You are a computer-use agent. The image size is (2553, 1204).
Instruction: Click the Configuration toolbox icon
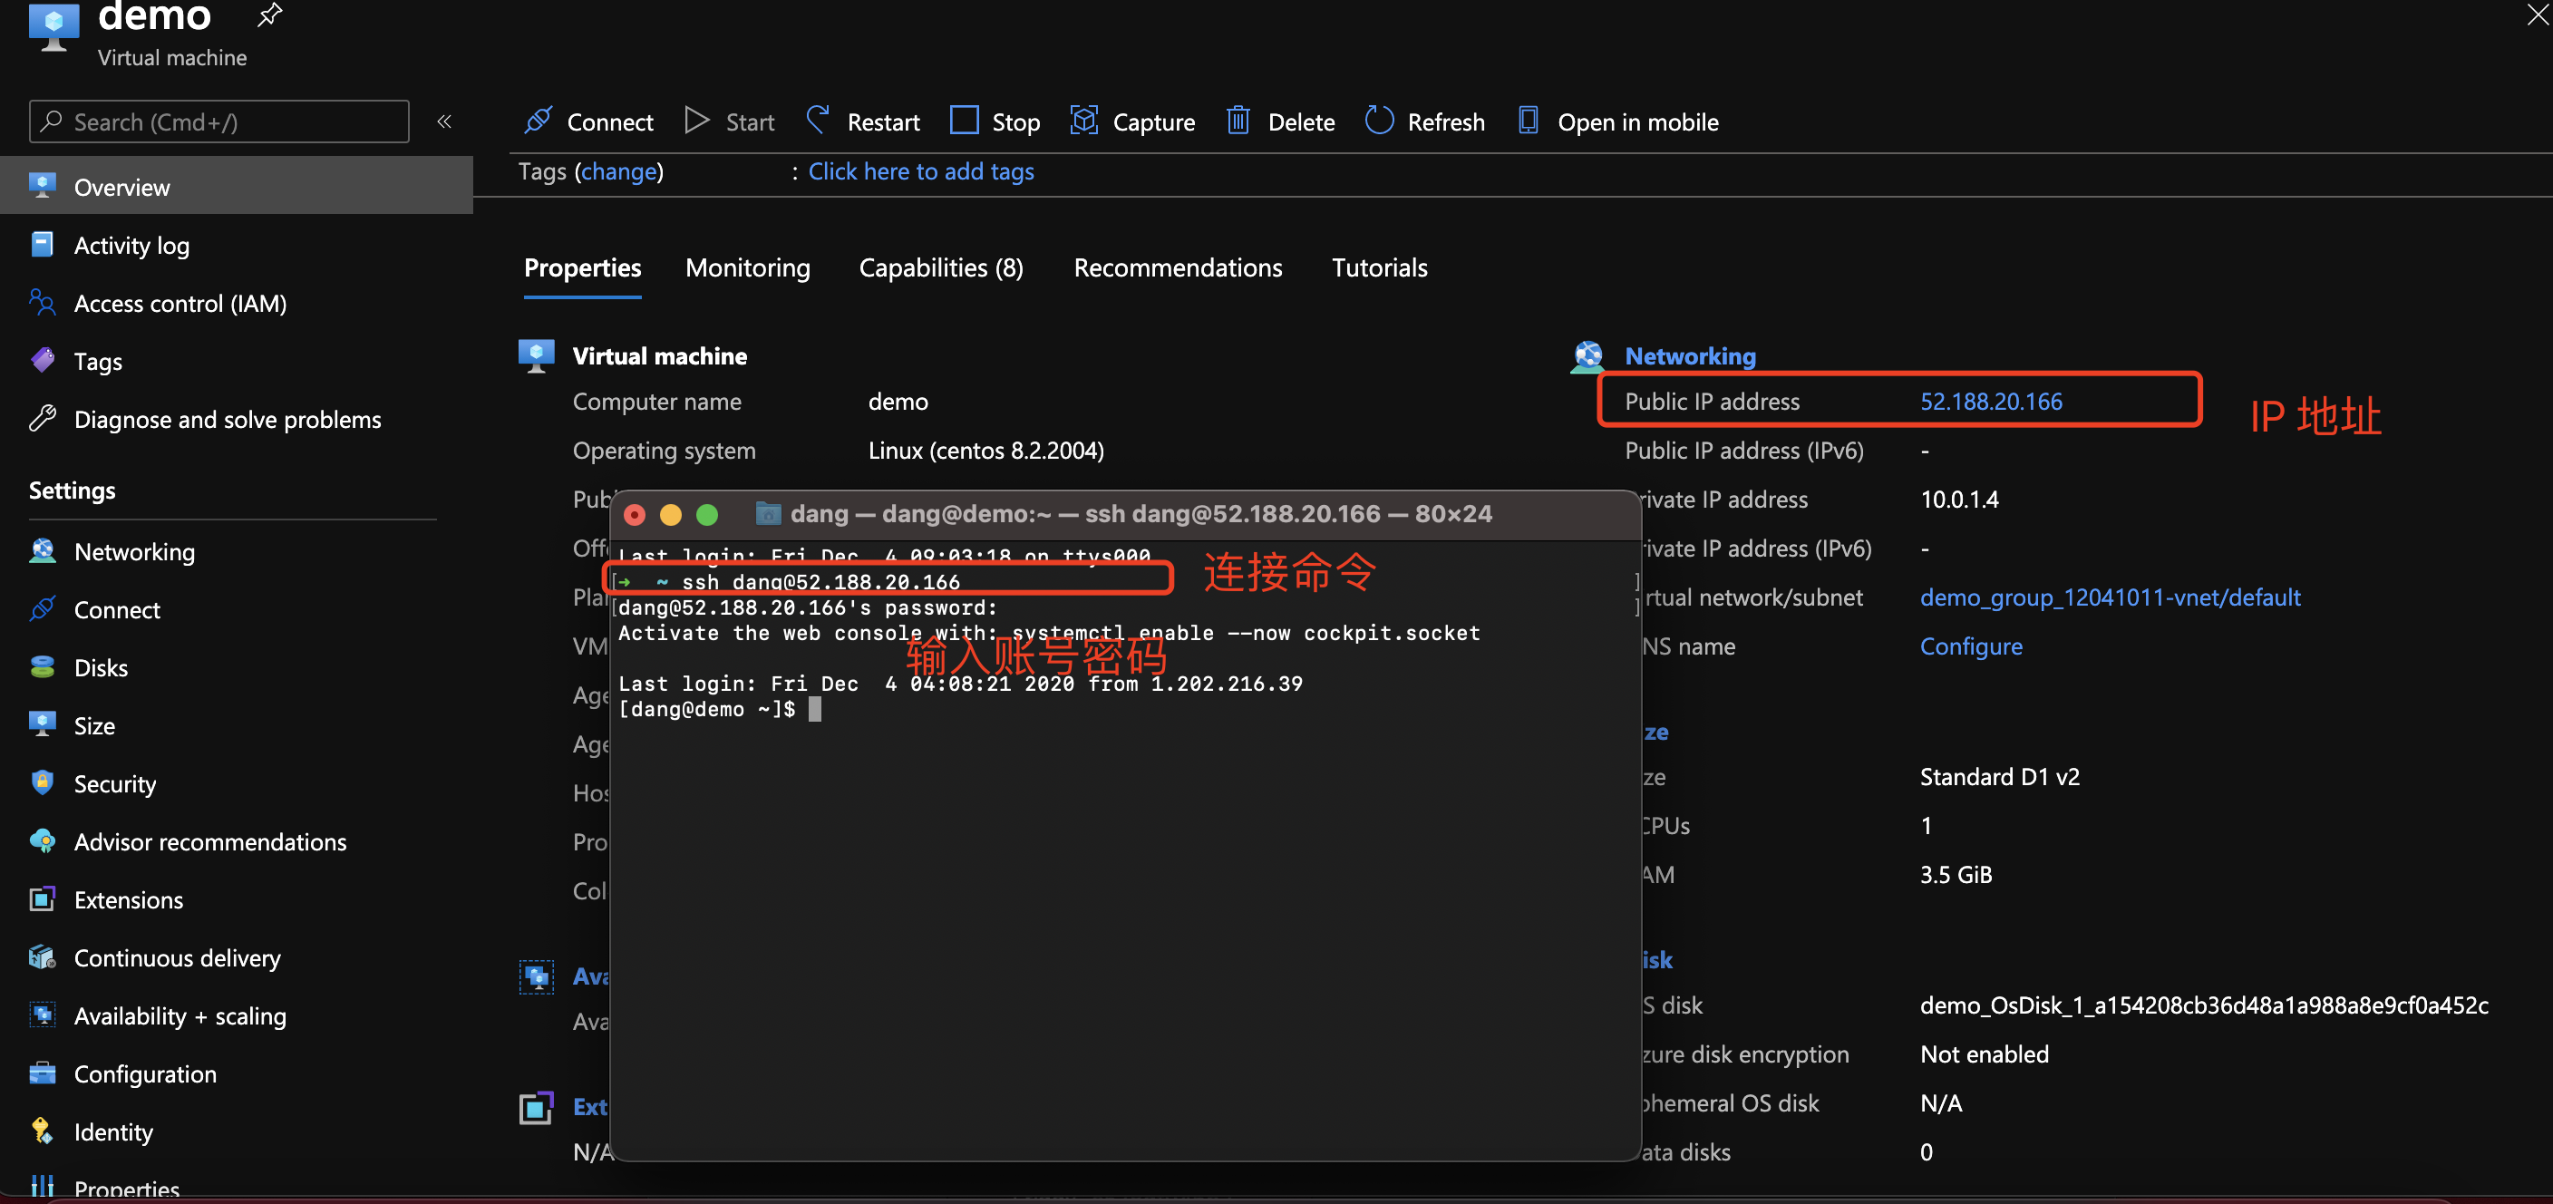[x=43, y=1073]
